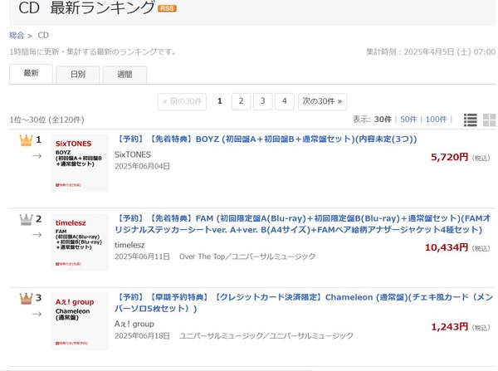Switch to grid view layout

coord(488,120)
